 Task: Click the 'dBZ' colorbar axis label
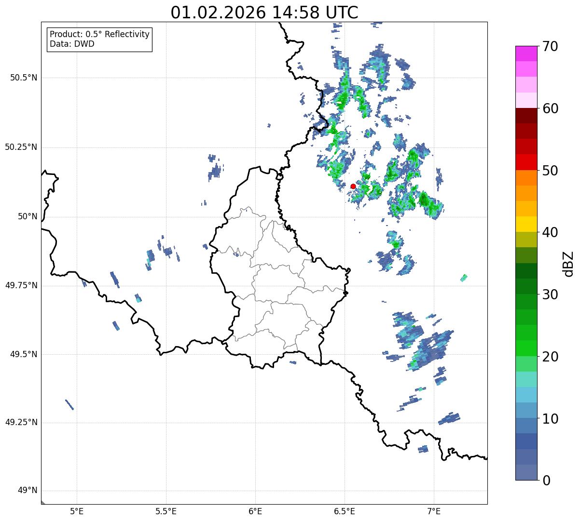click(x=568, y=264)
